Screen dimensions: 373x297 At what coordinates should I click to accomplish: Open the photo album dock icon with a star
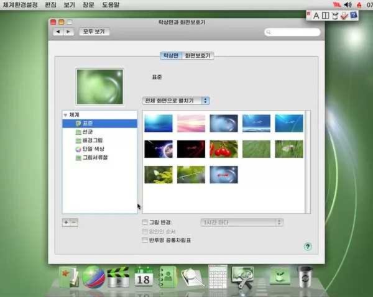tap(69, 277)
